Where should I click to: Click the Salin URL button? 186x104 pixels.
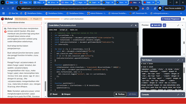click(156, 25)
